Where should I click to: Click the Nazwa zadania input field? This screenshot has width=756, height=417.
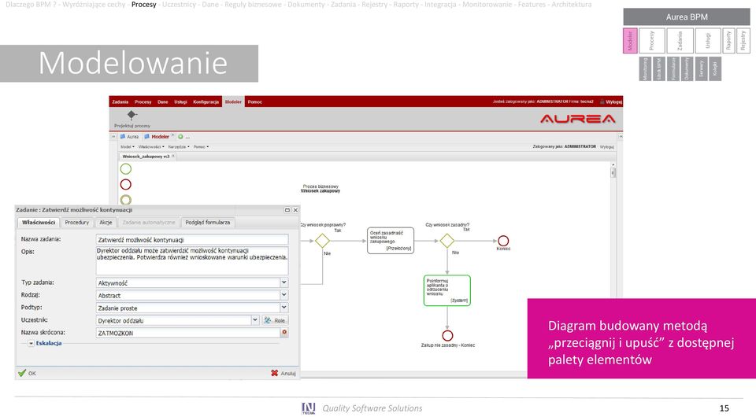coord(192,239)
